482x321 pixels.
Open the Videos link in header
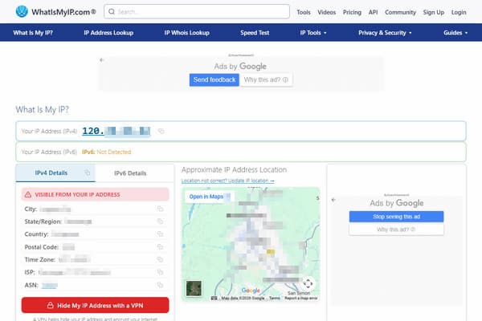coord(326,12)
